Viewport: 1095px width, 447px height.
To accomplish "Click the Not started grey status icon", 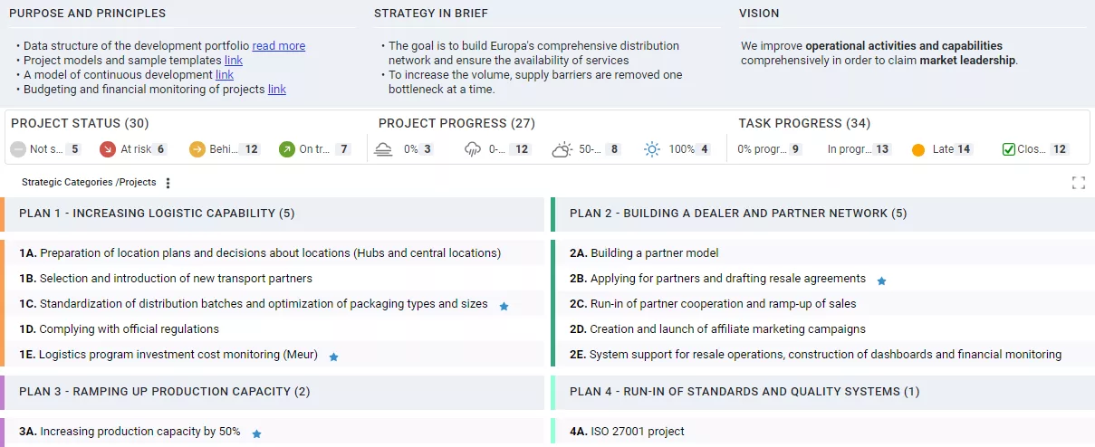I will (18, 149).
